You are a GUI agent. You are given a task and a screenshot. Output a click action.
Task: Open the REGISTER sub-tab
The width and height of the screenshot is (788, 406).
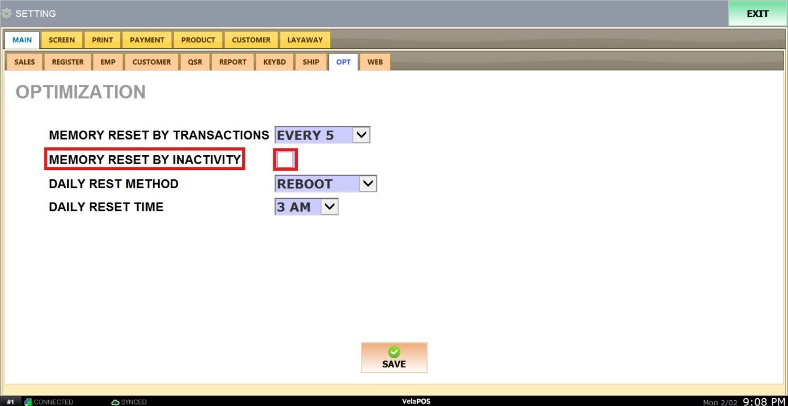(x=68, y=62)
